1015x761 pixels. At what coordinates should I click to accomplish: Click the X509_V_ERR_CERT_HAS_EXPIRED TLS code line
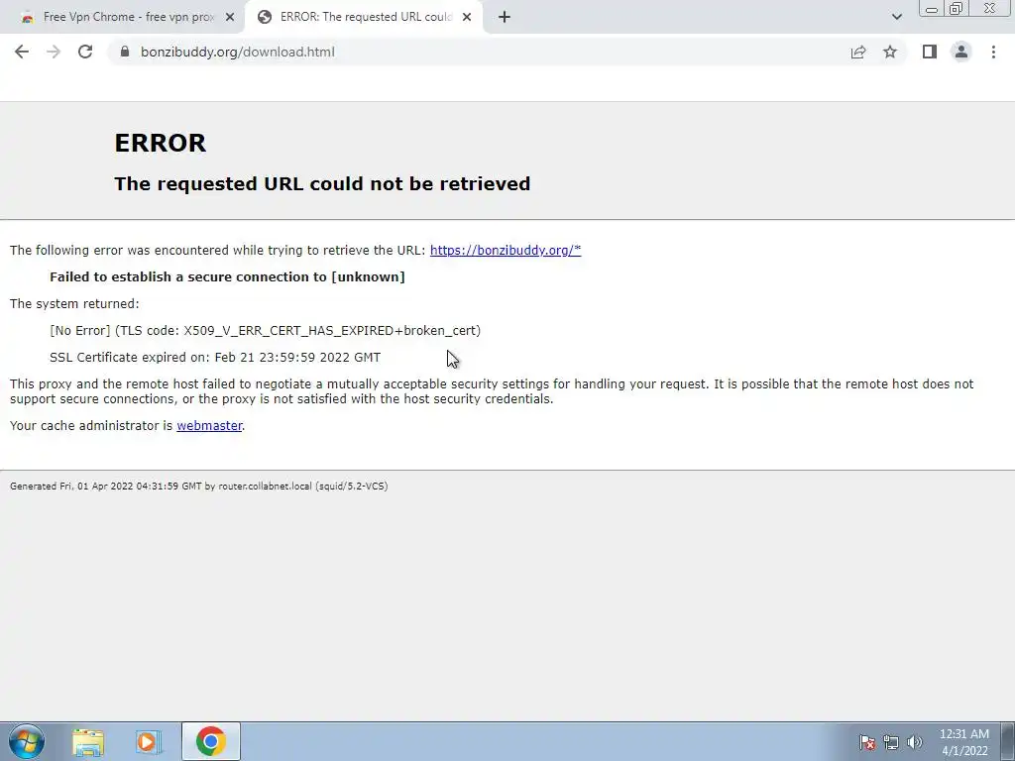click(x=266, y=331)
